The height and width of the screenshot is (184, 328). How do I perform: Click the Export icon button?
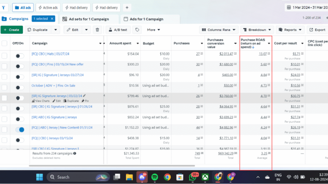[317, 30]
